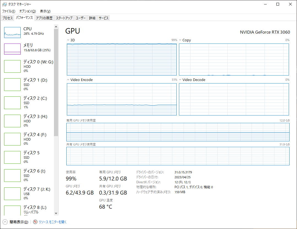Click the CPU usage graph thumbnail
This screenshot has width=297, height=229.
pyautogui.click(x=12, y=33)
